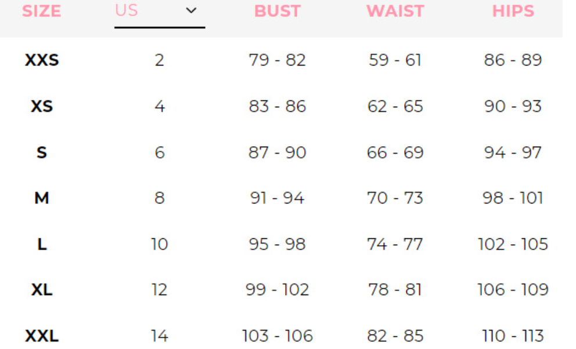576x349 pixels.
Task: Select the XXS size row label
Action: [42, 60]
